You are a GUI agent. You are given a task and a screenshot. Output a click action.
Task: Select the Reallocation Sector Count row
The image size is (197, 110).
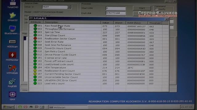pos(99,39)
